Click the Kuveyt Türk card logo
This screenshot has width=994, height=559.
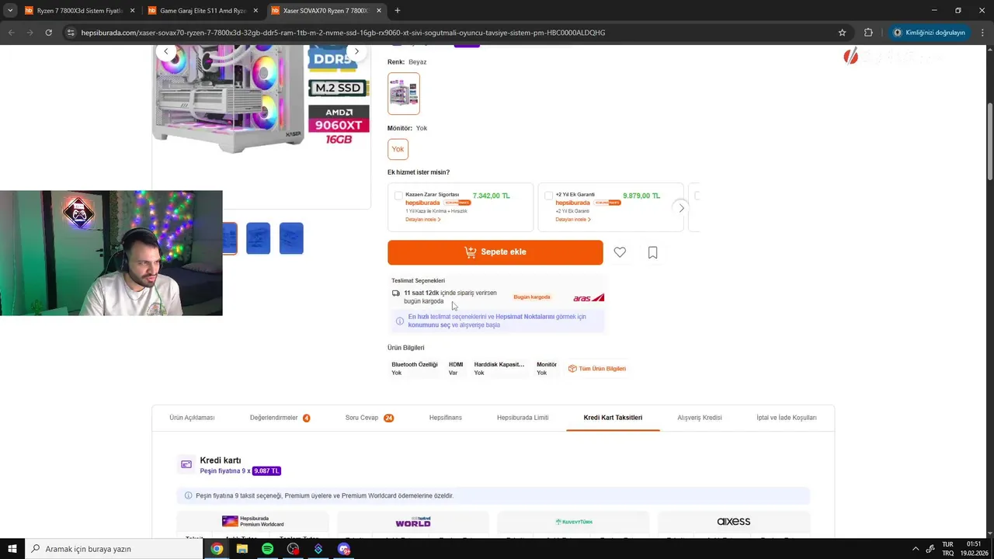[574, 522]
